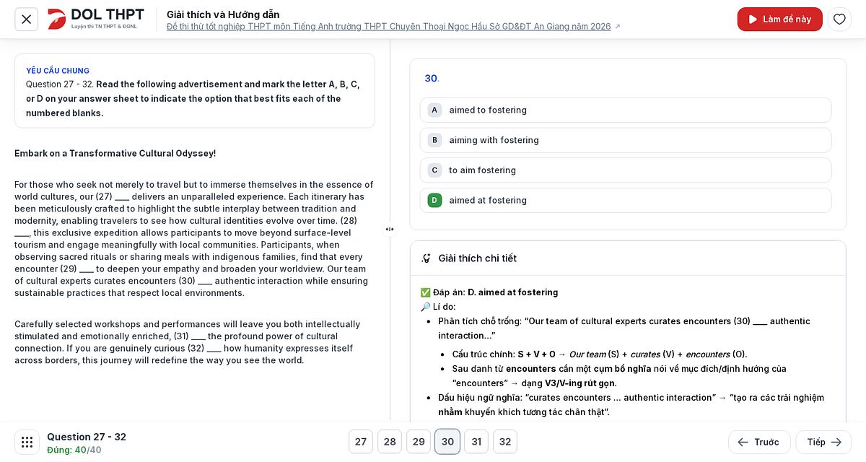This screenshot has width=866, height=462.
Task: Go to question 27
Action: click(361, 442)
